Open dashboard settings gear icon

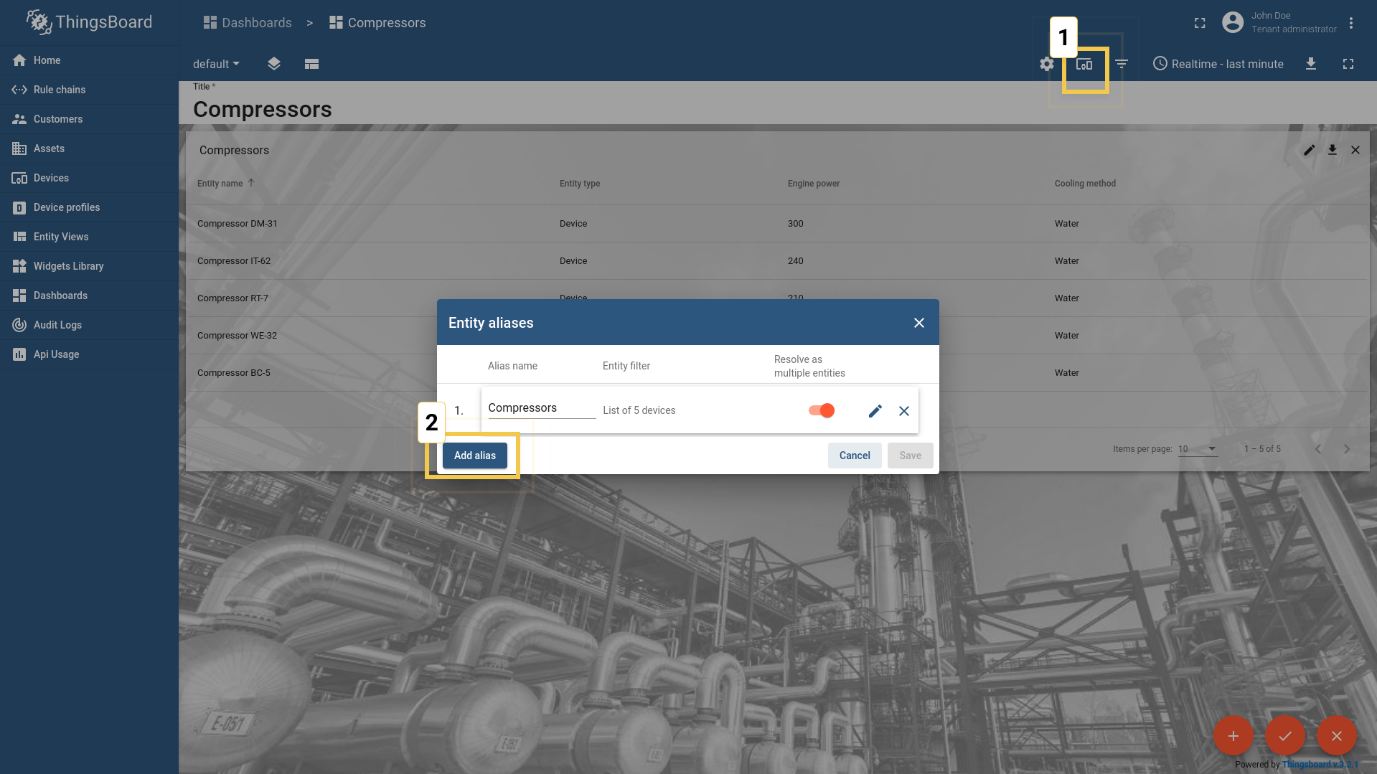(1047, 64)
